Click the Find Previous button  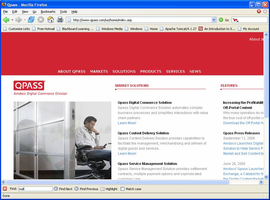[86, 189]
